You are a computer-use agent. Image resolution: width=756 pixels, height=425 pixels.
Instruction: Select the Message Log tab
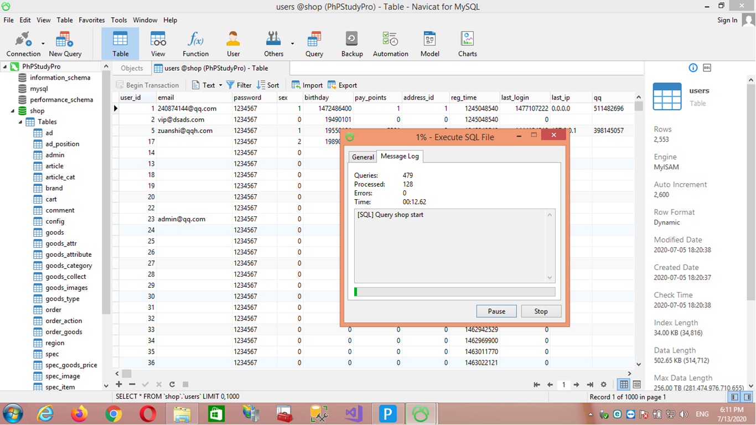[400, 157]
